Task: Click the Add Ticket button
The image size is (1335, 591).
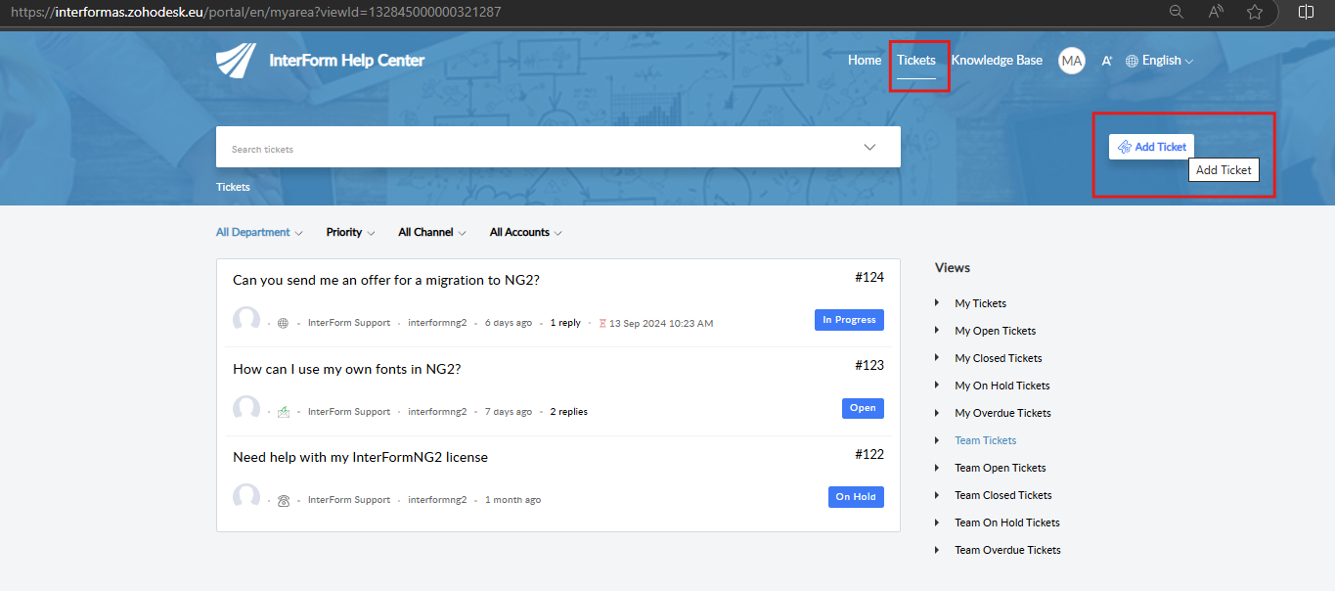Action: click(1151, 147)
